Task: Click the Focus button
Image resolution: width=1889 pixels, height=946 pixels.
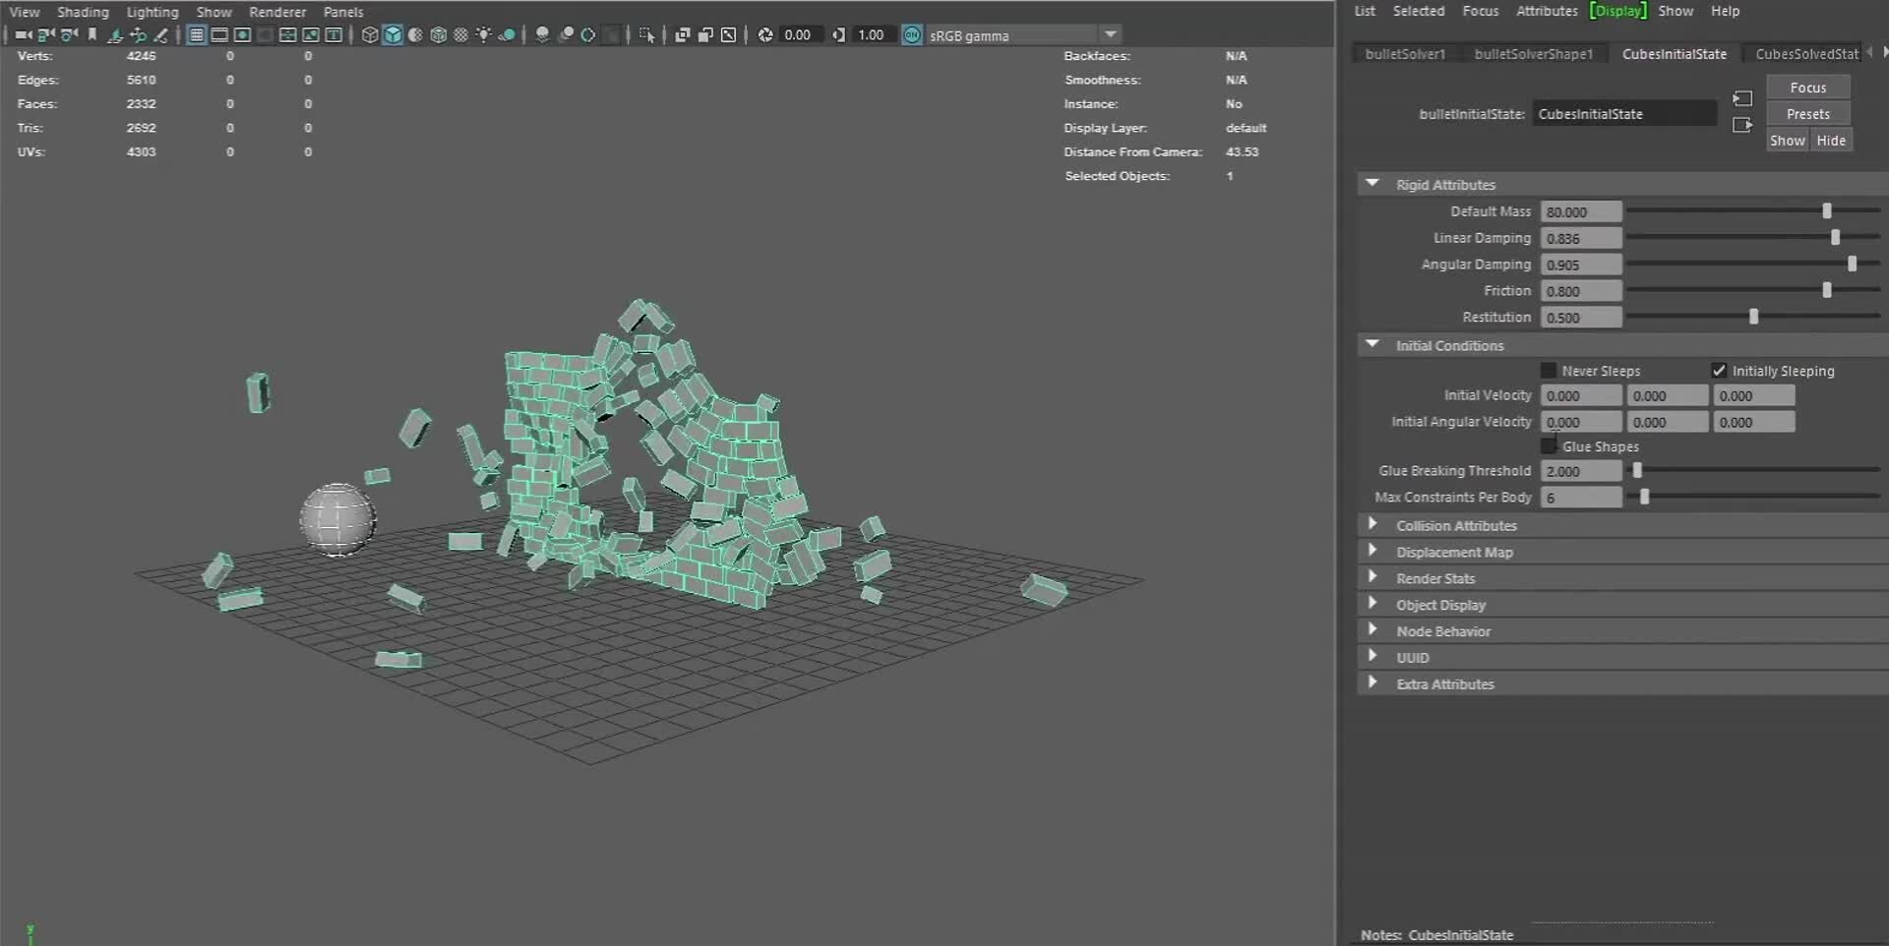Action: (1807, 88)
